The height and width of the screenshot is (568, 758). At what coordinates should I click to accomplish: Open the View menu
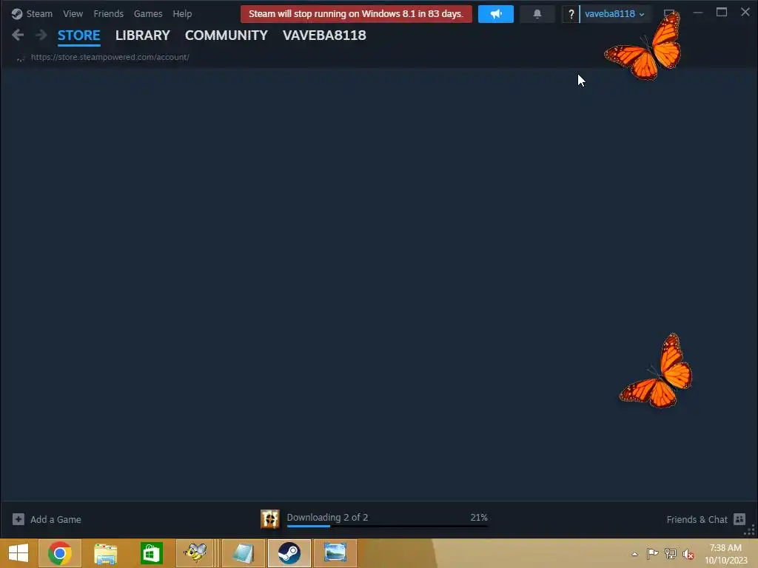click(73, 13)
